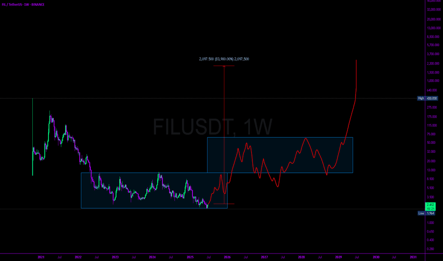Viewport: 443px width, 261px height.
Task: Click the 2021 label on time axis
Action: 41,257
